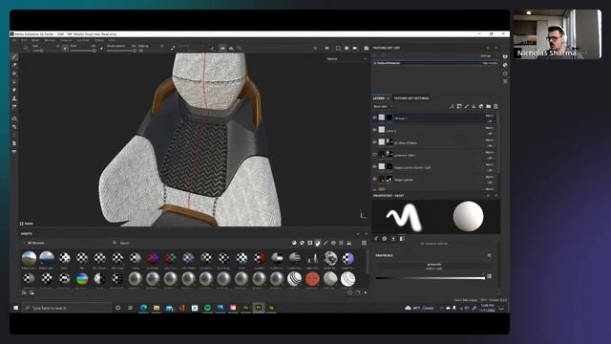Select the Clone stamp tool
Viewport: 611px width, 344px height.
[x=14, y=98]
